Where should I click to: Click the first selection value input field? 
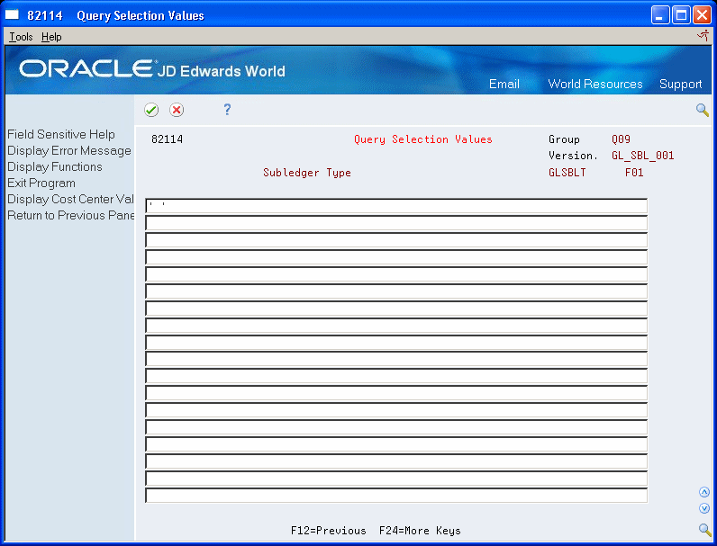pyautogui.click(x=396, y=206)
